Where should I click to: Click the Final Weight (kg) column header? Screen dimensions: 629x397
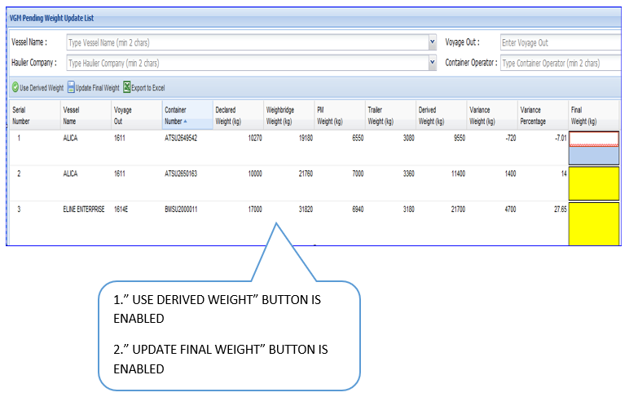[594, 115]
